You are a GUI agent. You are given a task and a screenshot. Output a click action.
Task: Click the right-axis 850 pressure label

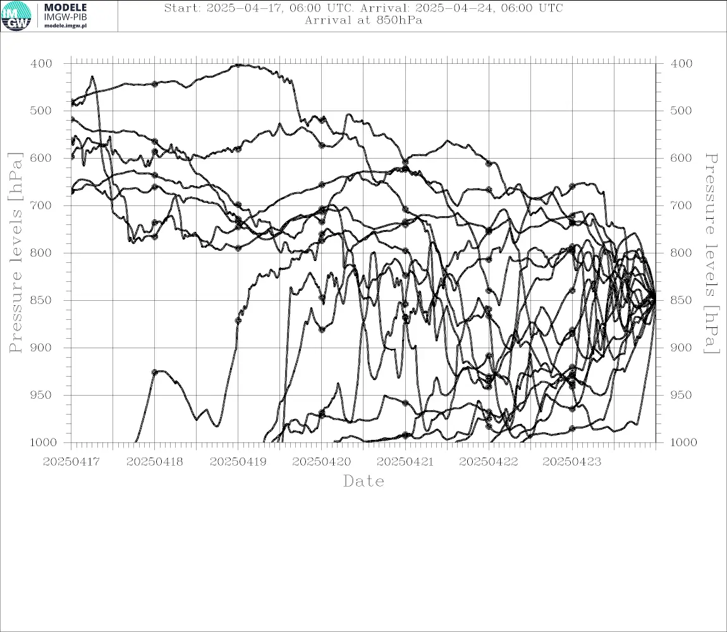(x=681, y=300)
